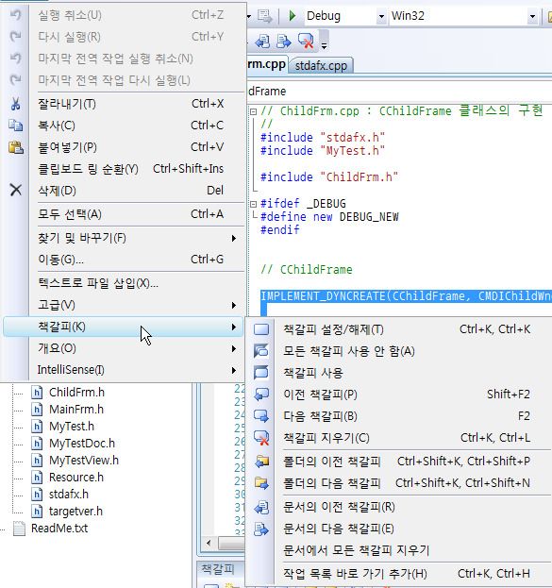Click the icon beside 모든 책갈피 사용 안 함
This screenshot has width=552, height=588.
[261, 351]
